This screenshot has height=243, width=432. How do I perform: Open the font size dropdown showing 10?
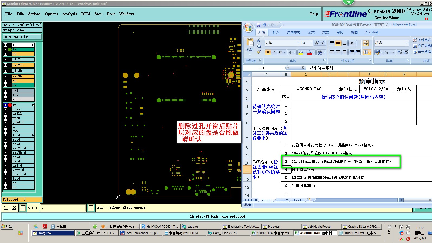point(311,43)
